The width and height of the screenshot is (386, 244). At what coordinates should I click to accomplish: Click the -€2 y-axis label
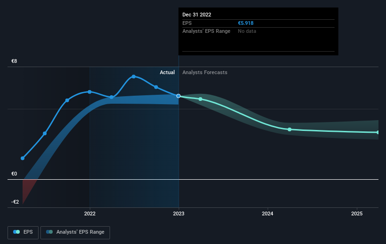tap(15, 202)
